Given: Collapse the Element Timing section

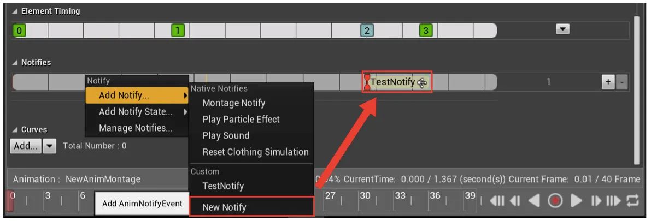Looking at the screenshot, I should pos(15,11).
